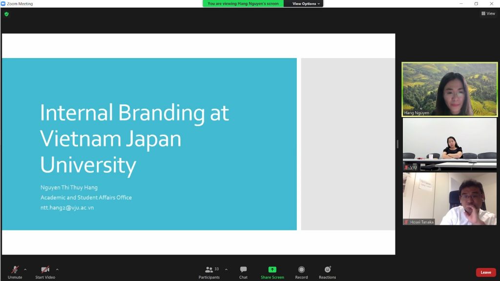Click the email ntt.hang2@vju.ac.vn on slide
Screen dimensions: 500x281
click(67, 208)
